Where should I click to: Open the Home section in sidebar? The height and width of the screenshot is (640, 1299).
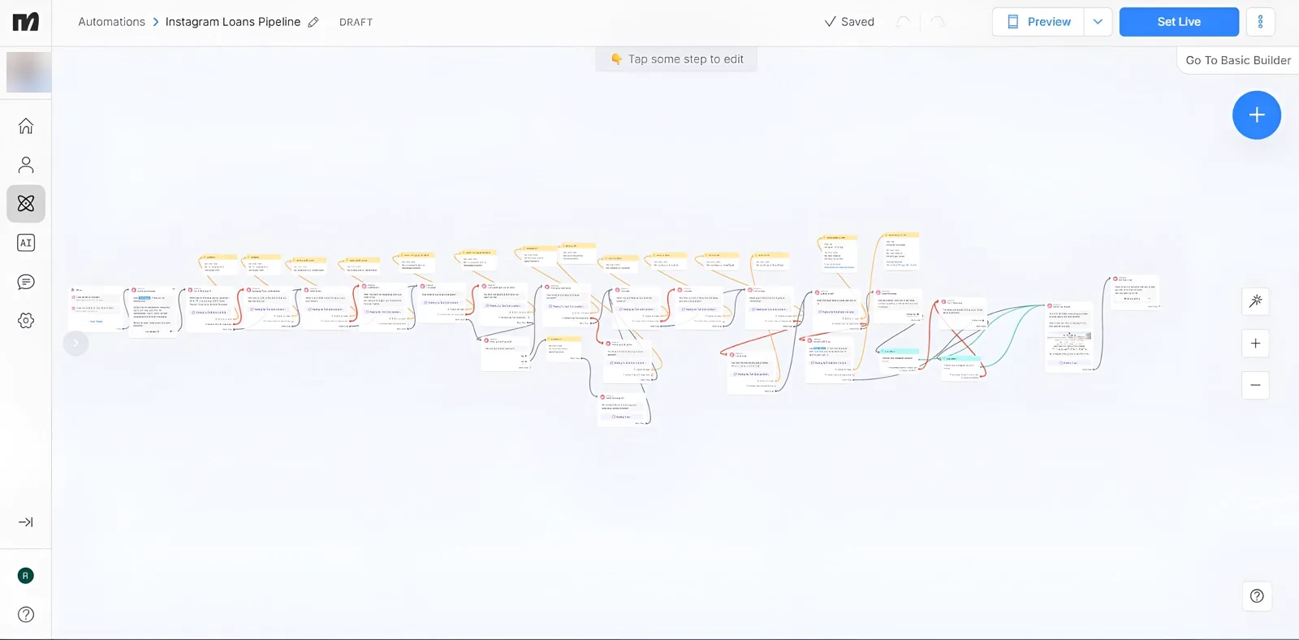[x=26, y=126]
